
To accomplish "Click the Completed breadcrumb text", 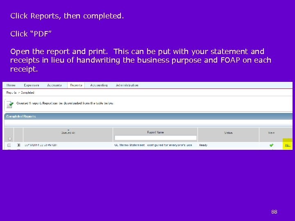I will coord(27,92).
